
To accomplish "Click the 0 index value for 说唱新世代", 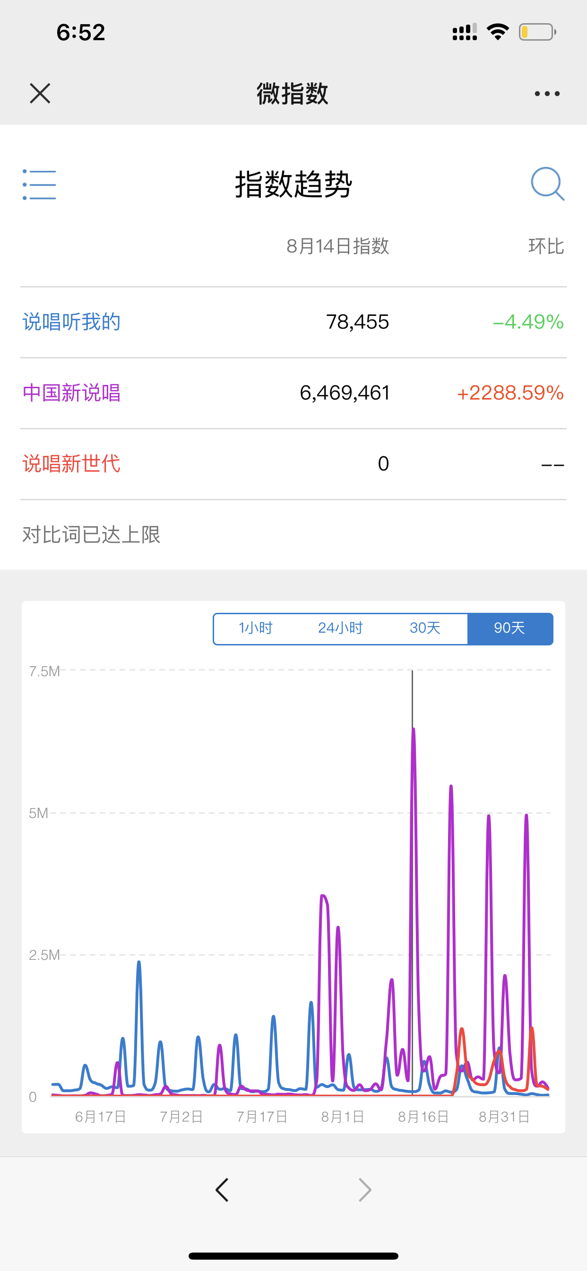I will 383,464.
